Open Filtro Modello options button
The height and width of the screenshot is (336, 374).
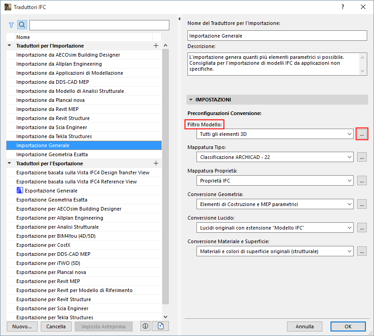[x=362, y=134]
